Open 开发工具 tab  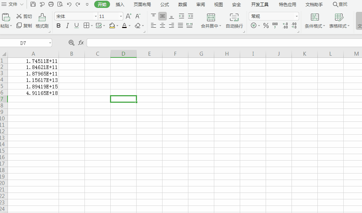(x=260, y=4)
